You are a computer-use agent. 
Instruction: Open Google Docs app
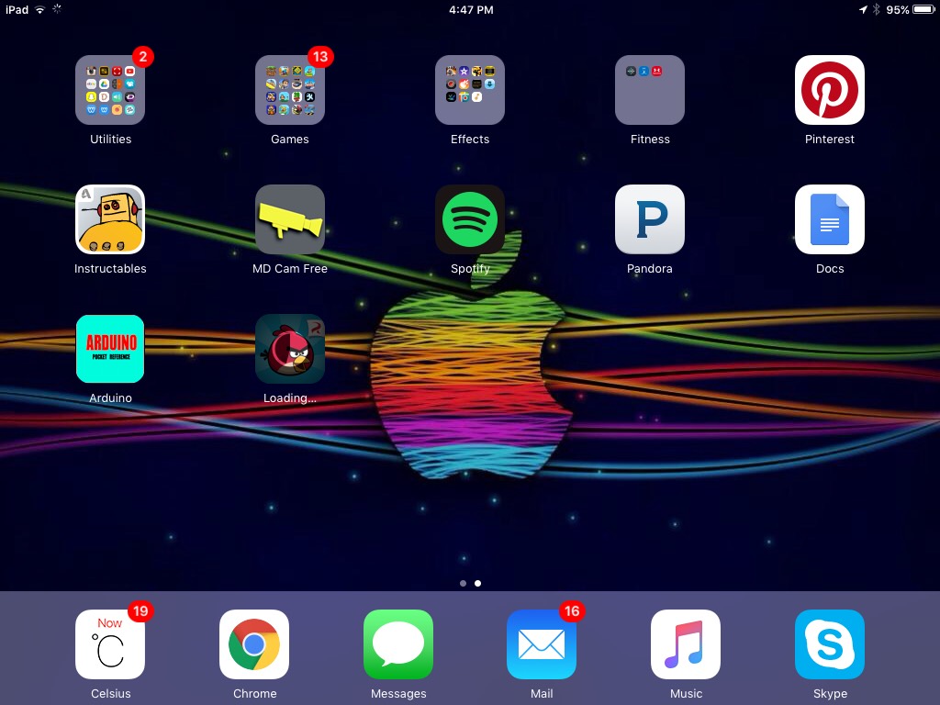(830, 219)
